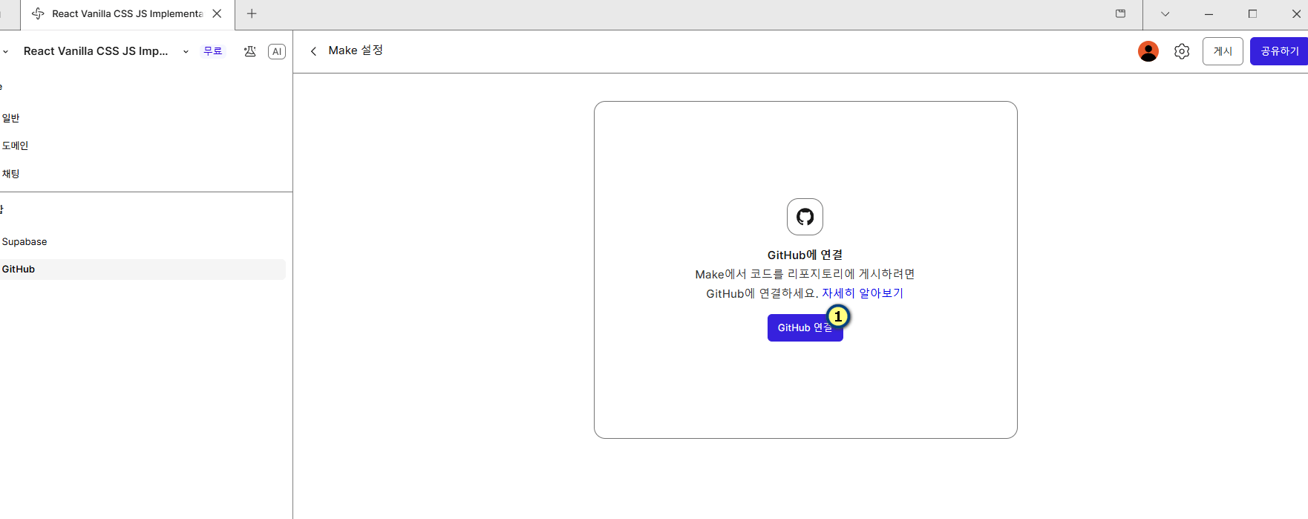Open the settings gear in the top bar
Image resolution: width=1308 pixels, height=519 pixels.
point(1182,51)
